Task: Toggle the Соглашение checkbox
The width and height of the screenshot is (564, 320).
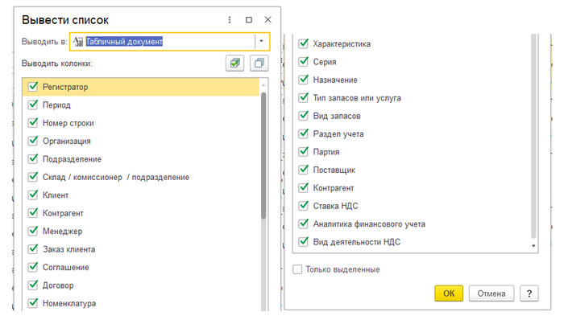Action: (x=33, y=267)
